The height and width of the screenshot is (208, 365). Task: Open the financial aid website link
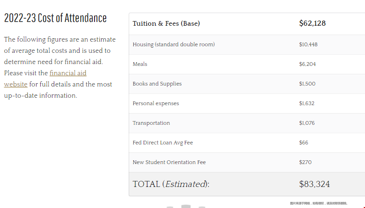click(x=68, y=73)
